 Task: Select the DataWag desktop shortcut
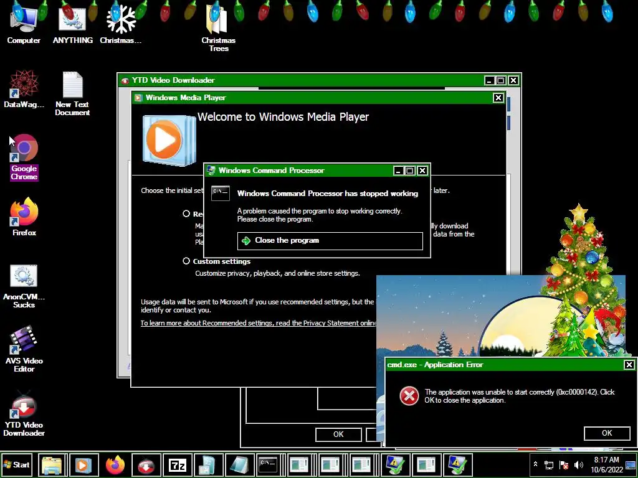[24, 88]
